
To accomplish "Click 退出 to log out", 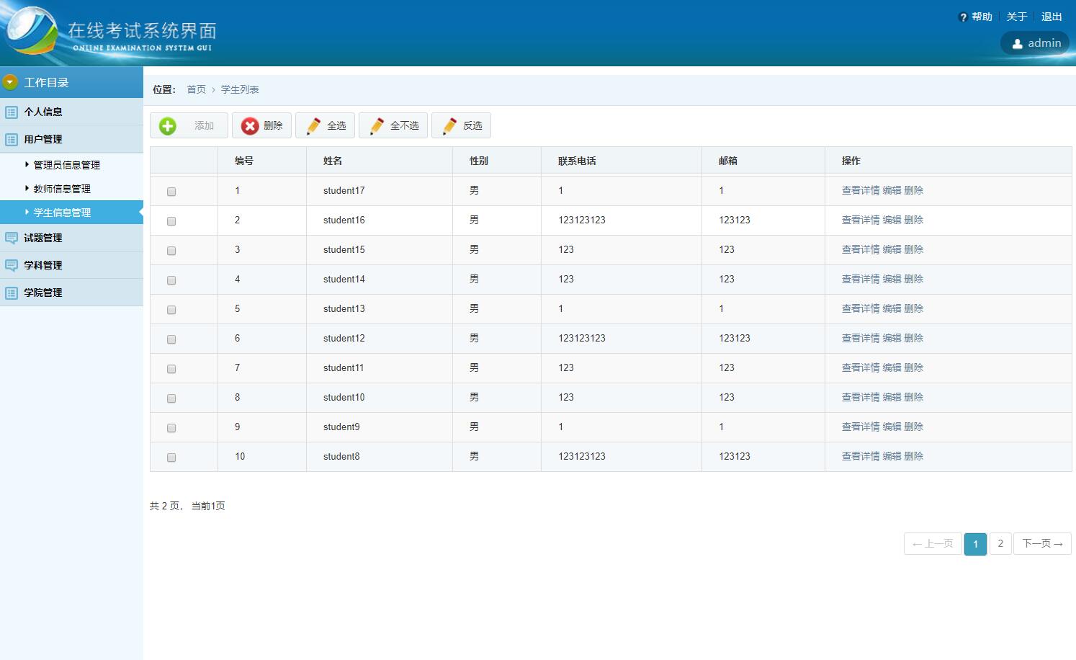I will 1052,17.
